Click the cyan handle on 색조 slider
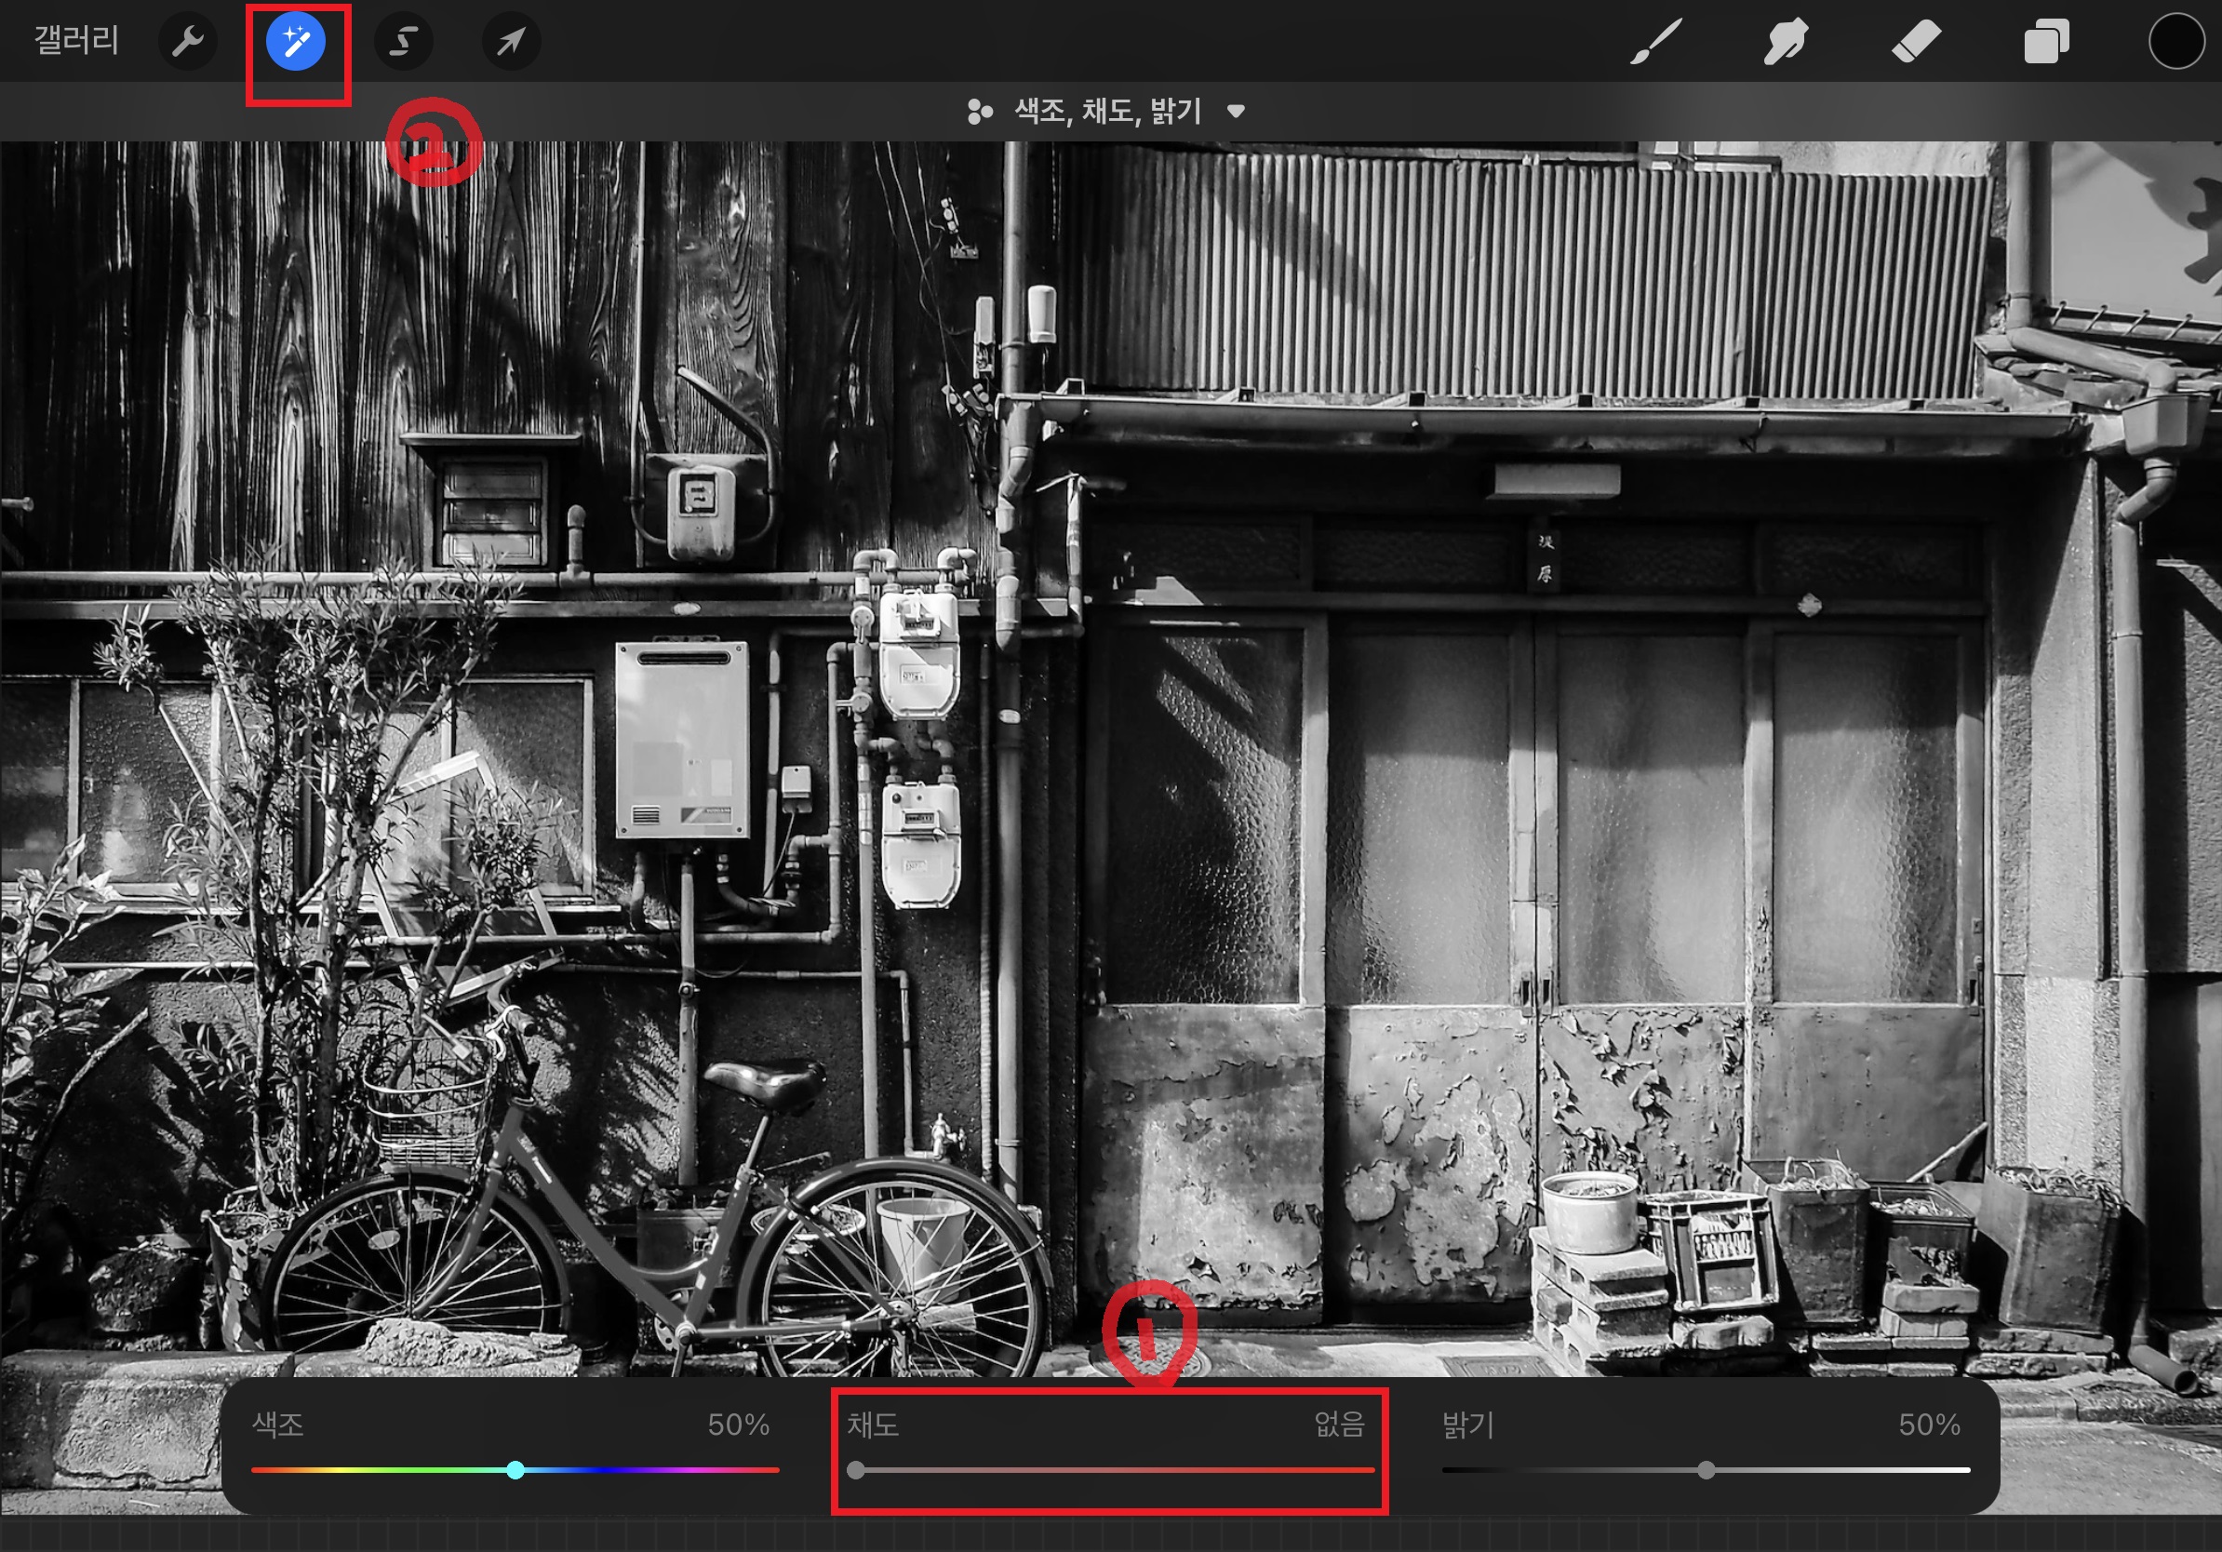 pos(515,1470)
